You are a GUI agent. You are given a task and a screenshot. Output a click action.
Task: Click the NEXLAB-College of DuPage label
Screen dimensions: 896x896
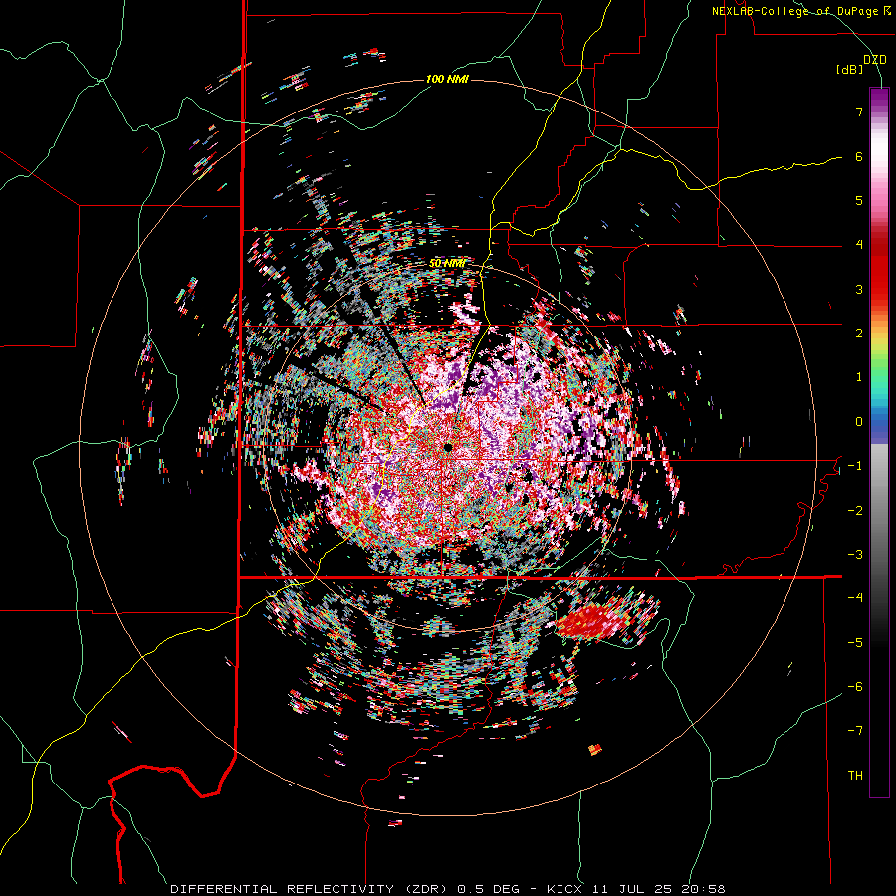click(x=801, y=11)
